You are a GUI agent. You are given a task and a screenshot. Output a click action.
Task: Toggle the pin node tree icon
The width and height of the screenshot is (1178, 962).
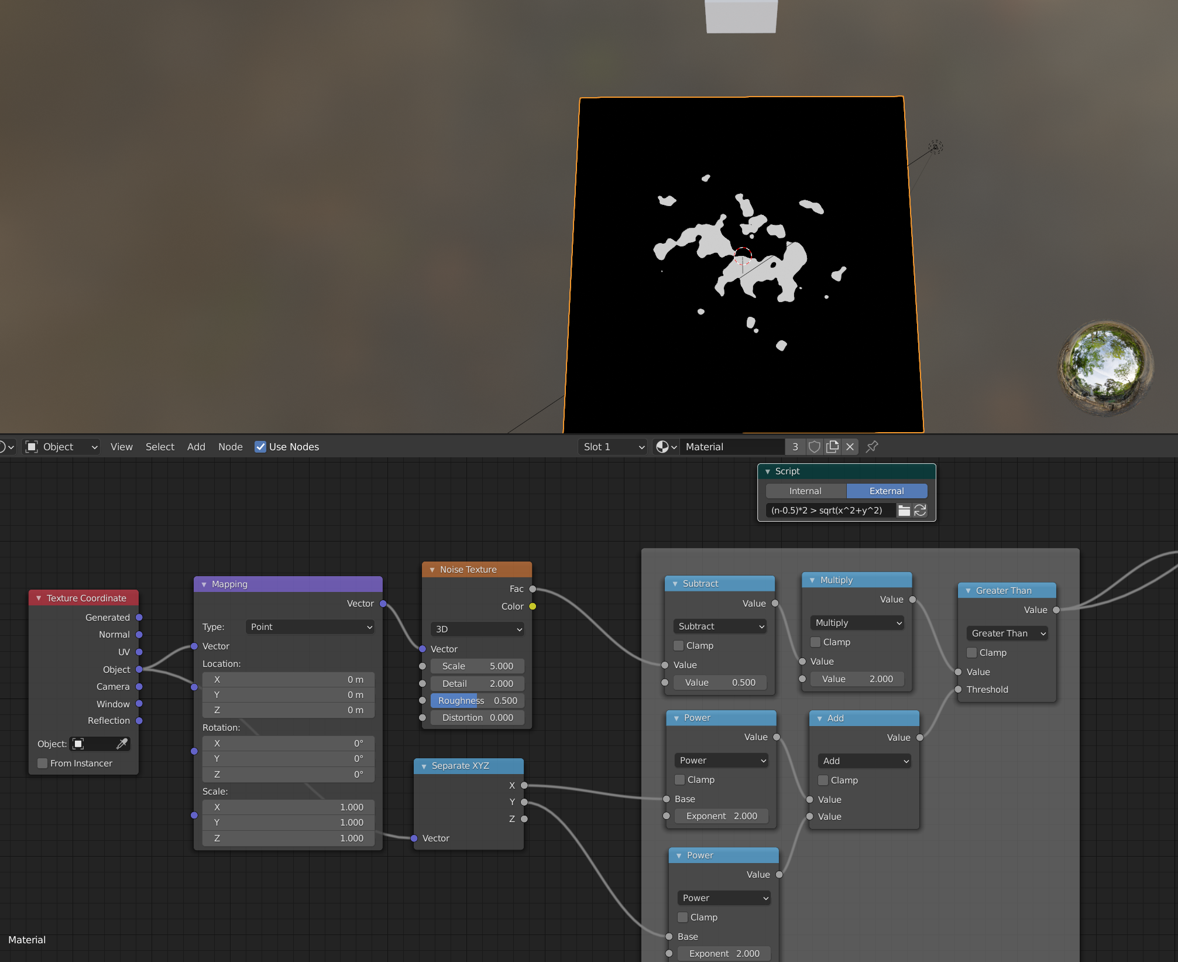872,447
